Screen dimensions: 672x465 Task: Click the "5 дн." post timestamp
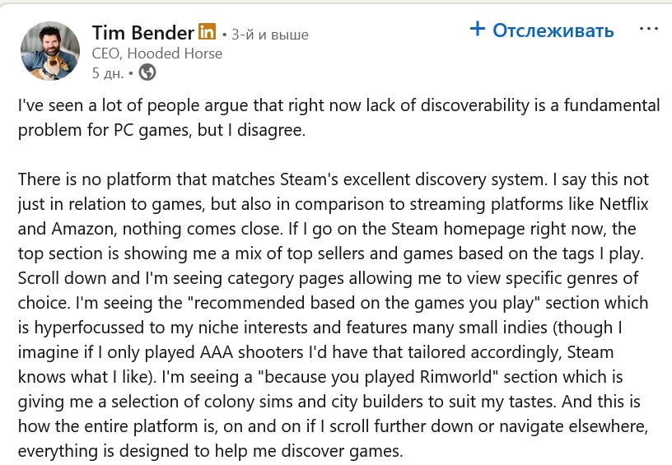[107, 72]
